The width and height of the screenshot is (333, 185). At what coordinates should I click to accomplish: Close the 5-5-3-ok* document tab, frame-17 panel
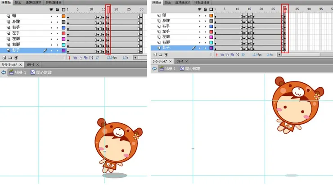click(21, 64)
